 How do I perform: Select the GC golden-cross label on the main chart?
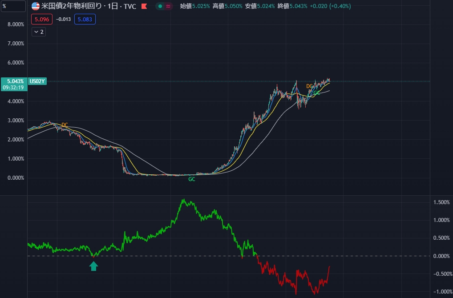[x=192, y=179]
